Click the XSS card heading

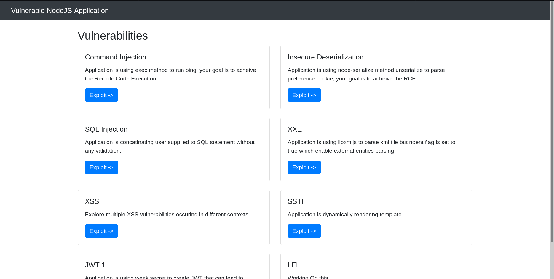click(92, 201)
